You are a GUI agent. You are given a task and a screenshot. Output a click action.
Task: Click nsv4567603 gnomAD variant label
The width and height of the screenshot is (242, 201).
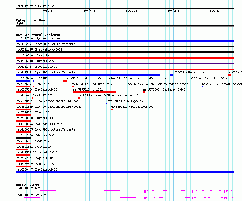158,84
